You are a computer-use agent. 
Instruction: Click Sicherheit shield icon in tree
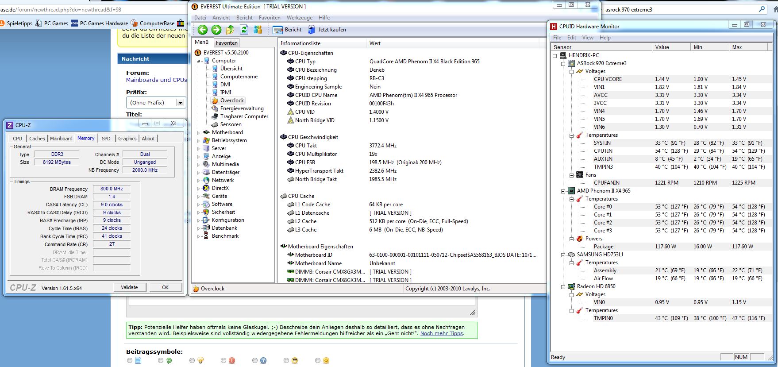pyautogui.click(x=206, y=212)
